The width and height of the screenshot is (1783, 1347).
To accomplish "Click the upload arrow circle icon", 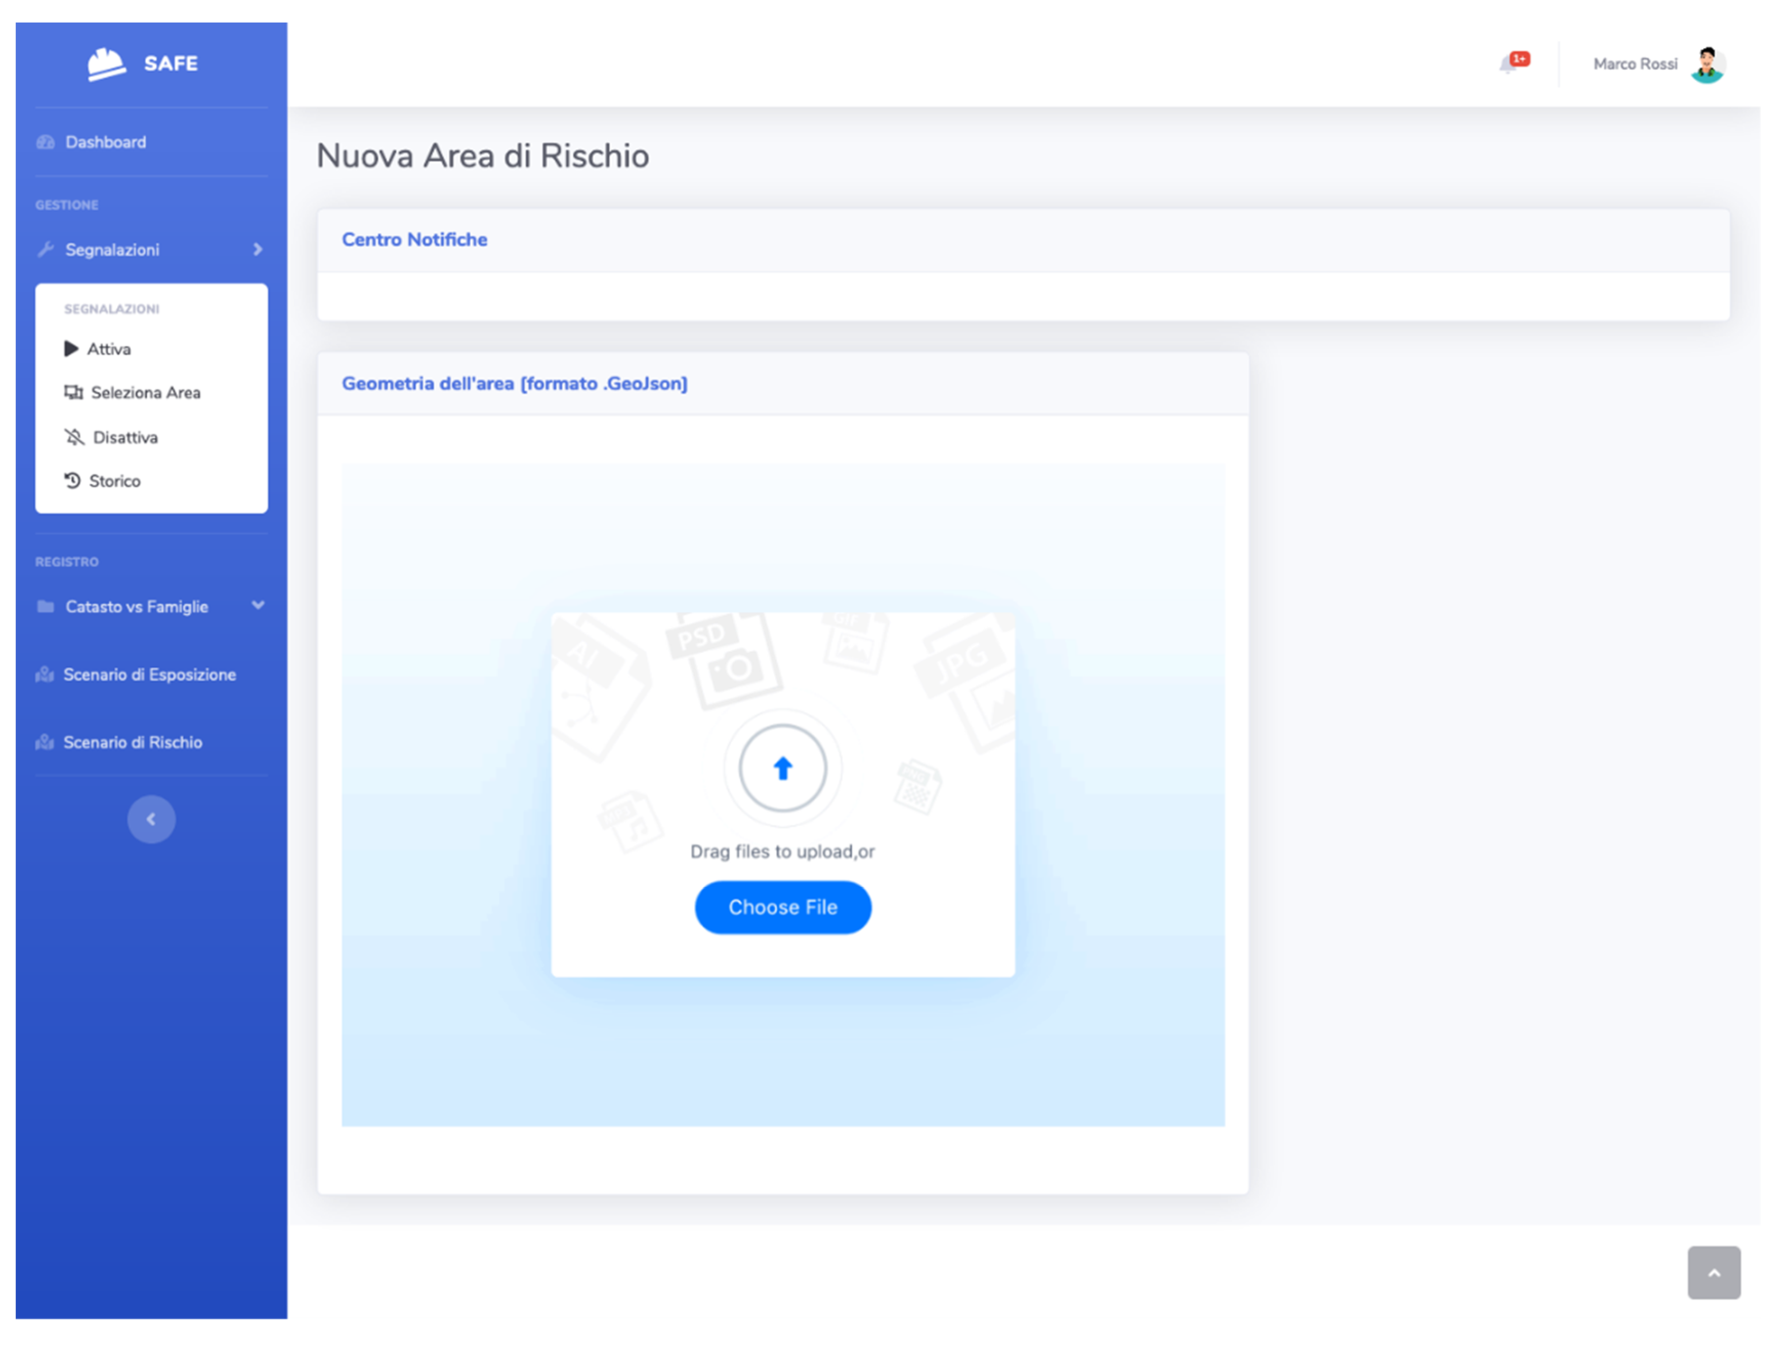I will 783,768.
